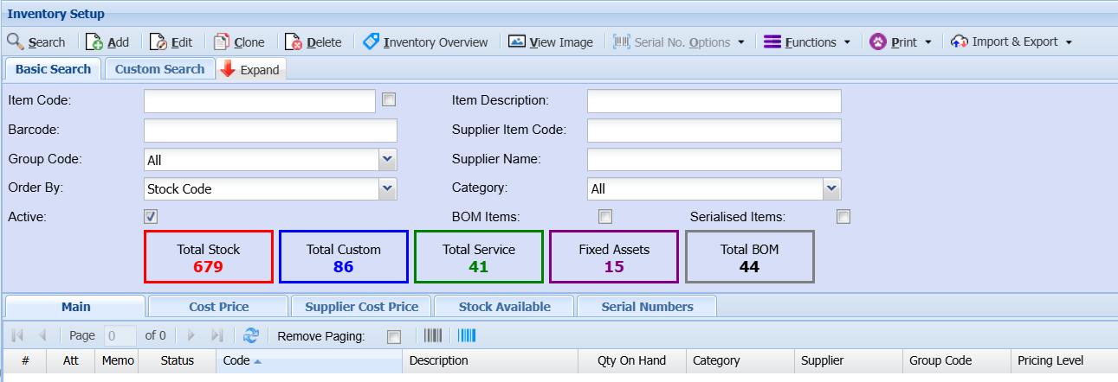This screenshot has height=382, width=1118.
Task: Open the Group Code dropdown
Action: click(x=387, y=159)
